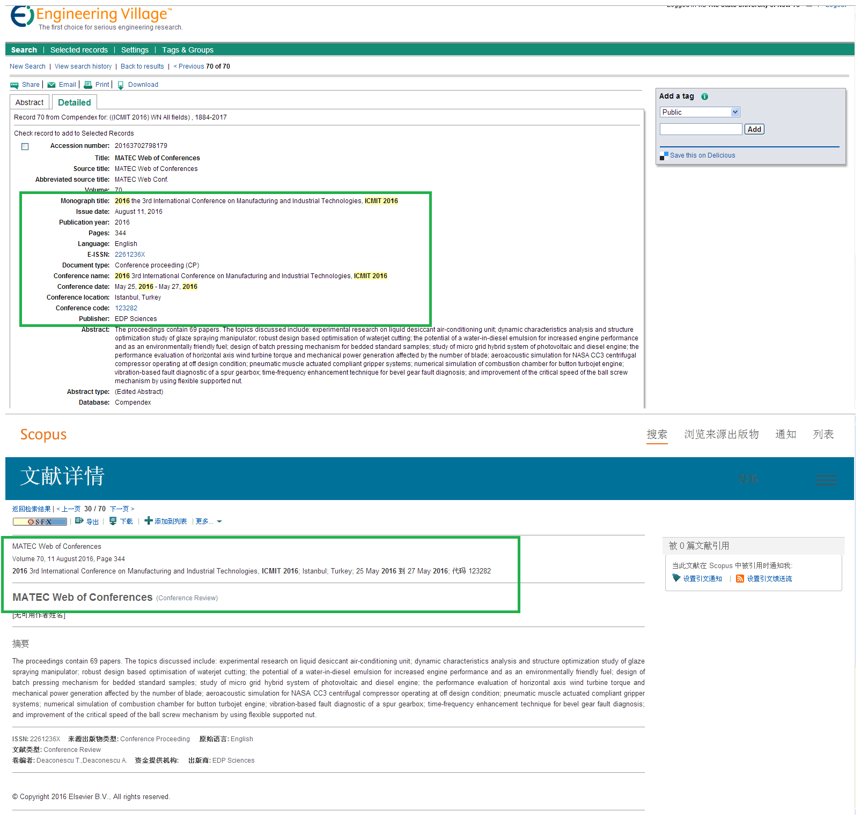Click the MATEC Web of Conferences heading in Scopus
Image resolution: width=861 pixels, height=820 pixels.
pyautogui.click(x=83, y=598)
